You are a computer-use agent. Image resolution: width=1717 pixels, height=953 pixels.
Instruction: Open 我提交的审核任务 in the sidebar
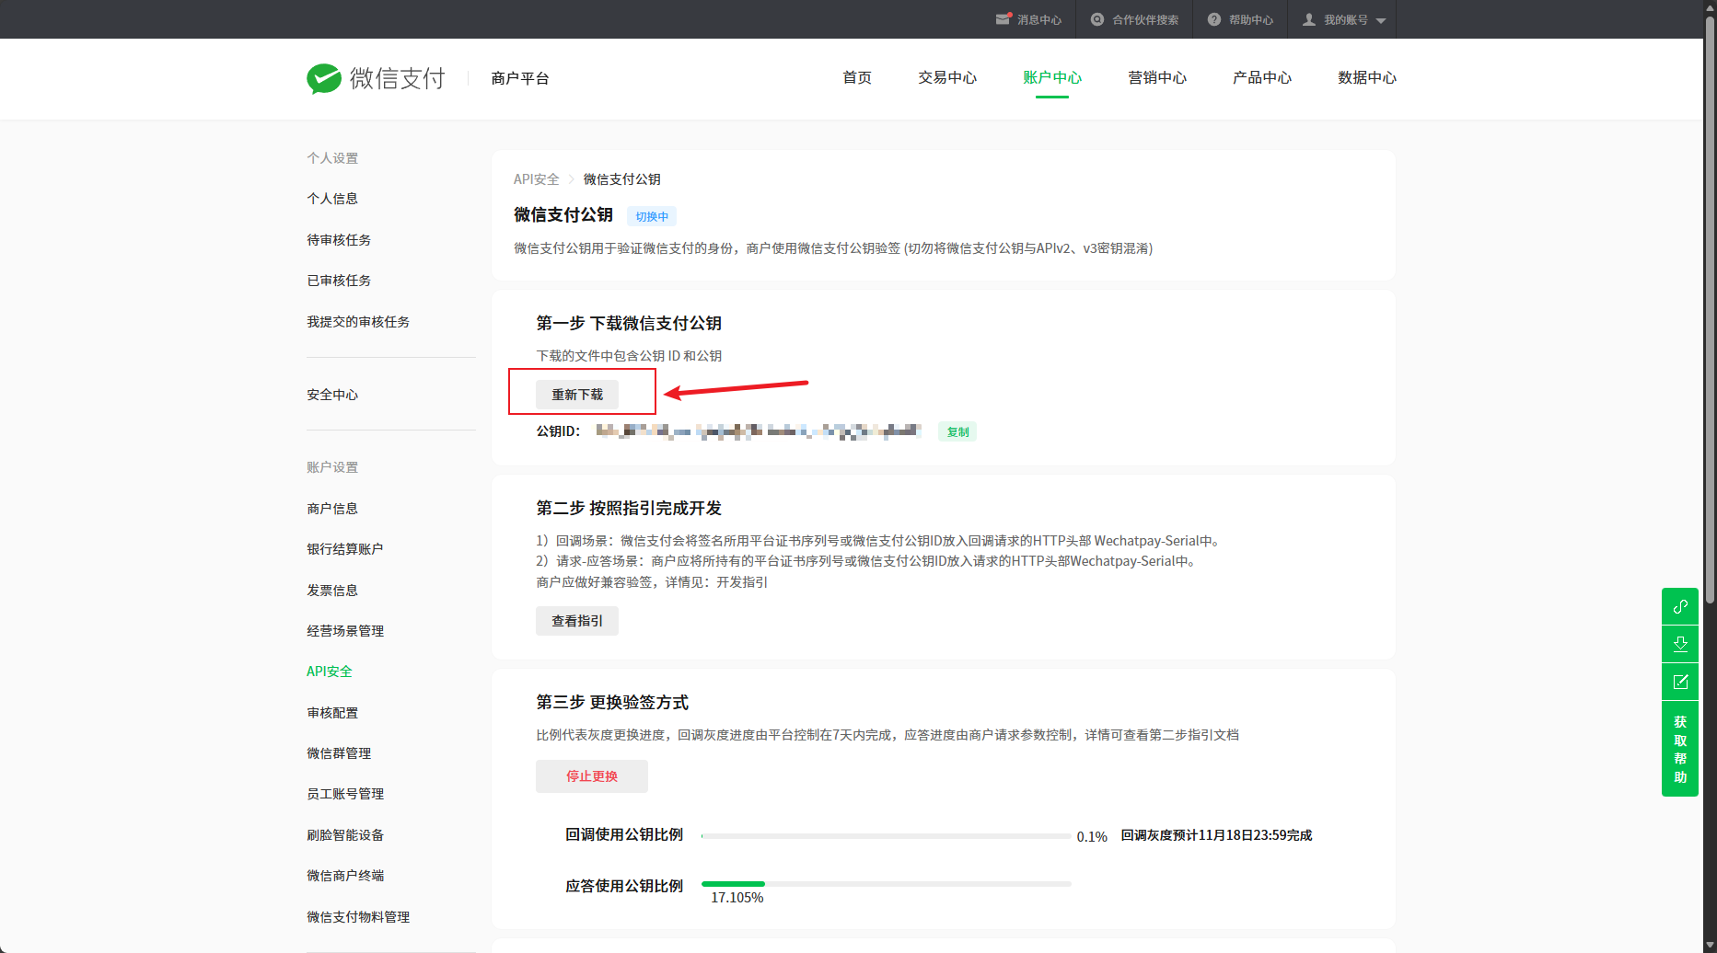point(358,322)
